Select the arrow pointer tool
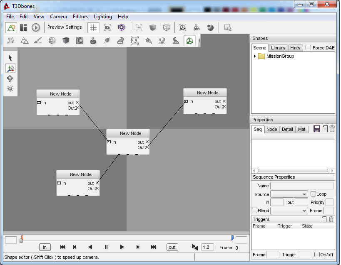The height and width of the screenshot is (265, 341). coord(10,58)
